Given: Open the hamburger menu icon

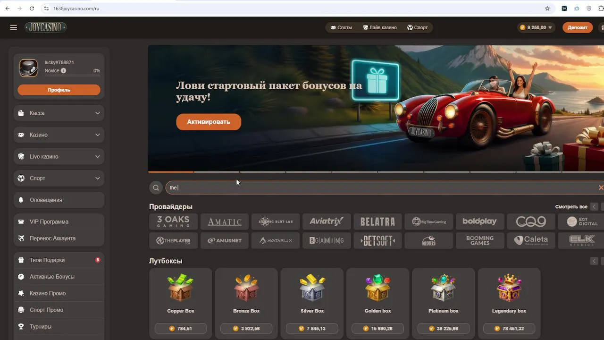Looking at the screenshot, I should pos(13,27).
